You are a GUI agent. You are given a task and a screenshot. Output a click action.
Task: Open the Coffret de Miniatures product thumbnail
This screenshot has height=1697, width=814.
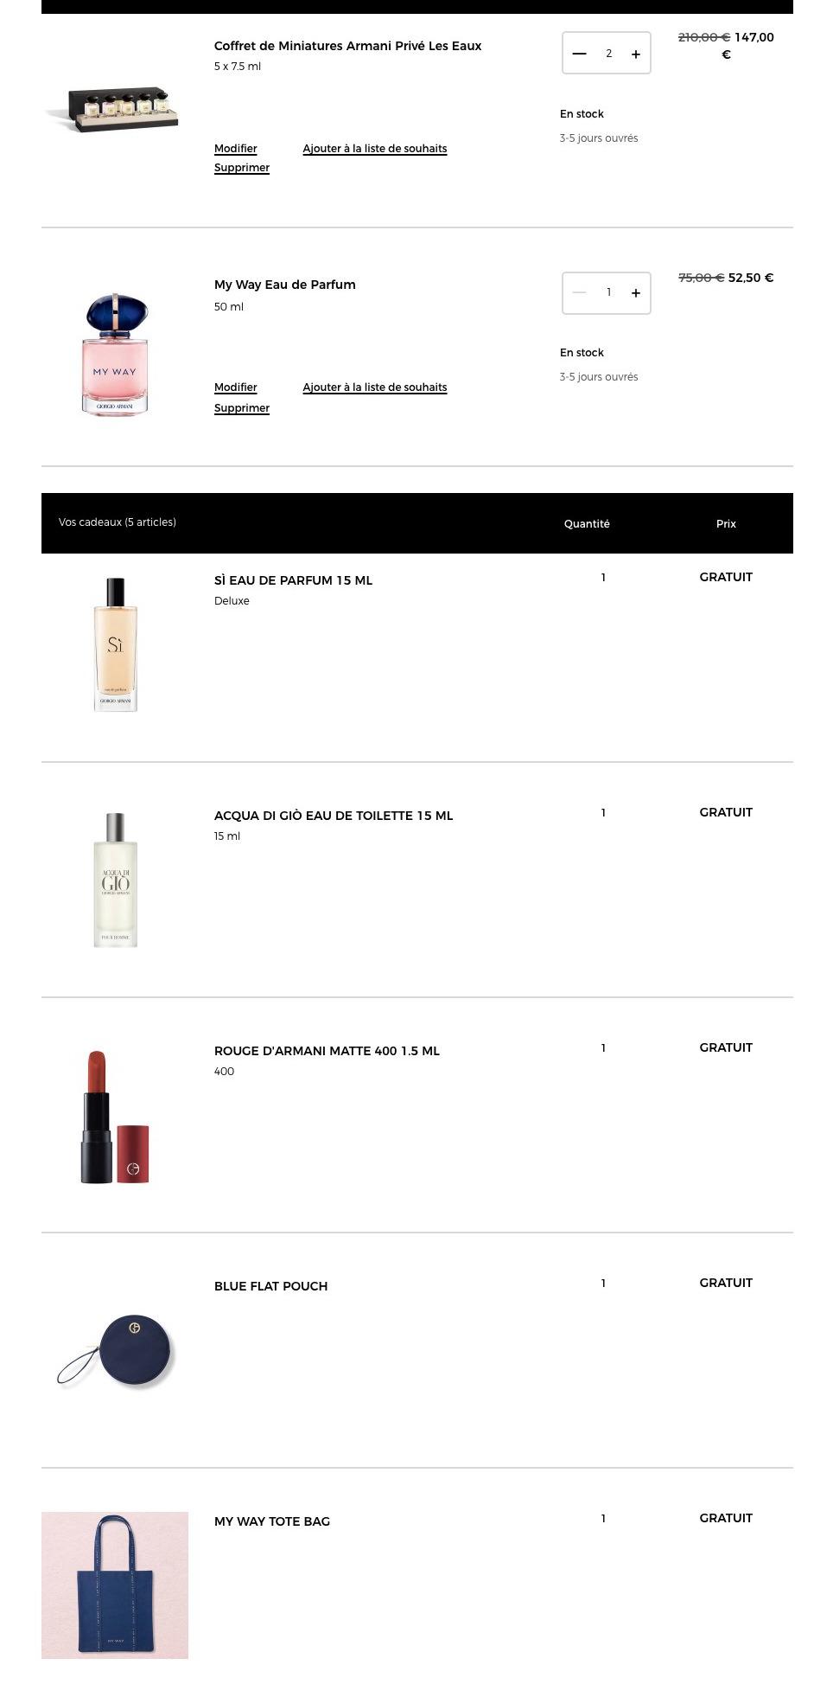pos(115,109)
